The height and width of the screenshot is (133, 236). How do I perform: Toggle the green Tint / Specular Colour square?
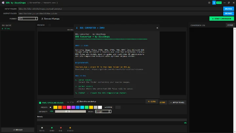tap(40, 103)
